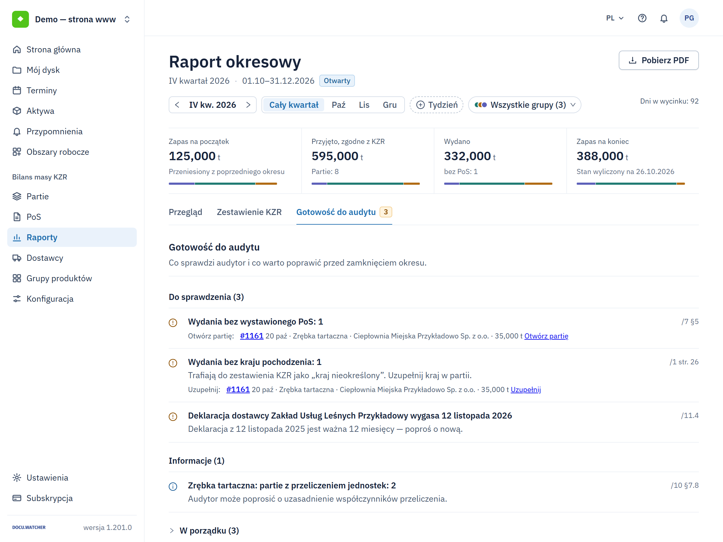Viewport: 723px width, 542px height.
Task: Click the Uzupełnij link
Action: click(526, 389)
